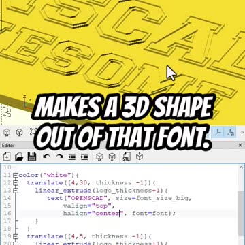245x245 pixels.
Task: Export the model as STL
Action: pyautogui.click(x=126, y=157)
